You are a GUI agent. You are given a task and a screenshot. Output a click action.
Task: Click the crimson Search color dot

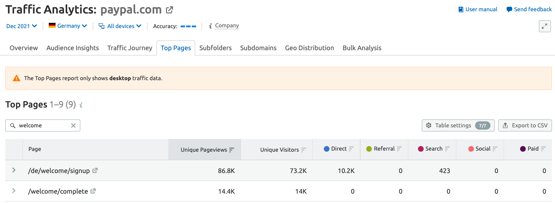(421, 149)
